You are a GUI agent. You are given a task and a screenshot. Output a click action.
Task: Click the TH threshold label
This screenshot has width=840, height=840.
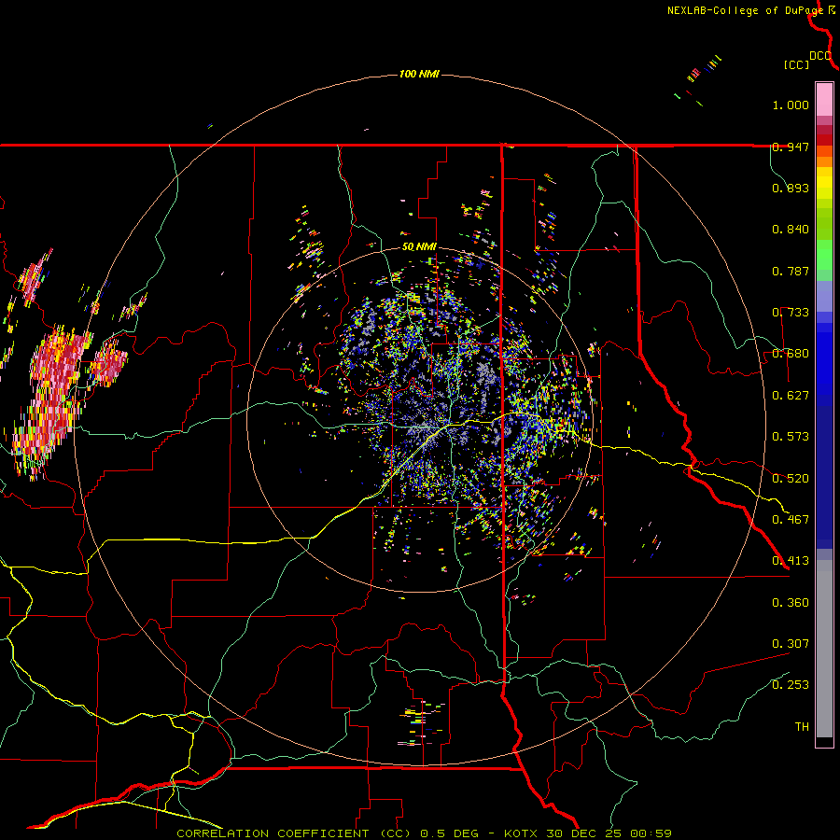pos(802,727)
